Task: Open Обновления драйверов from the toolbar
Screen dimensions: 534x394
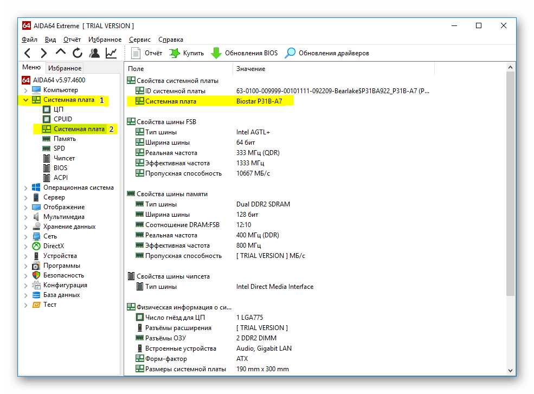Action: (327, 53)
